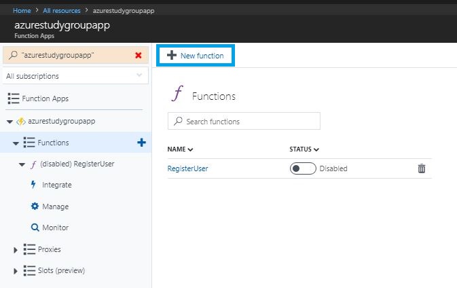Image resolution: width=457 pixels, height=288 pixels.
Task: Focus the "azurestudygroupapp" search box
Action: [x=75, y=55]
